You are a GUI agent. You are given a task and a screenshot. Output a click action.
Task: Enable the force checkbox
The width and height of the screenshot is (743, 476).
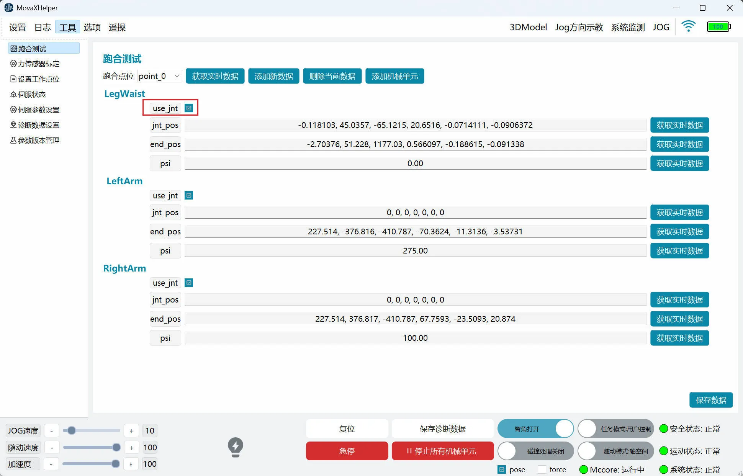click(542, 469)
